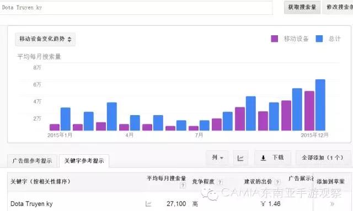Click the 全部添加（1个）button

(323, 158)
